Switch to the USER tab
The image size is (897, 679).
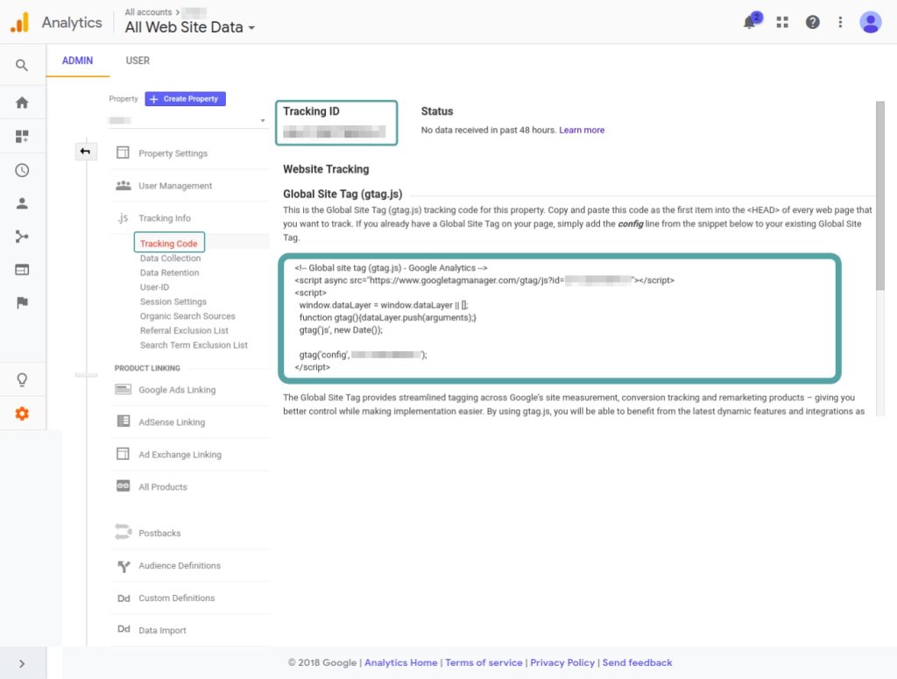(138, 60)
